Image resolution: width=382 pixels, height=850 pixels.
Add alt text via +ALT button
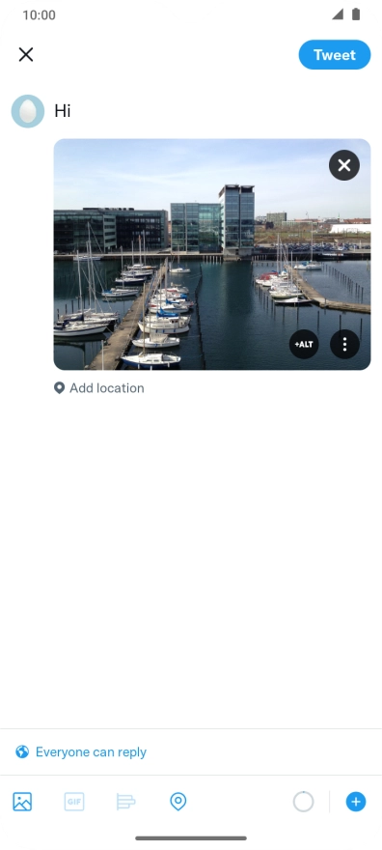click(x=304, y=344)
